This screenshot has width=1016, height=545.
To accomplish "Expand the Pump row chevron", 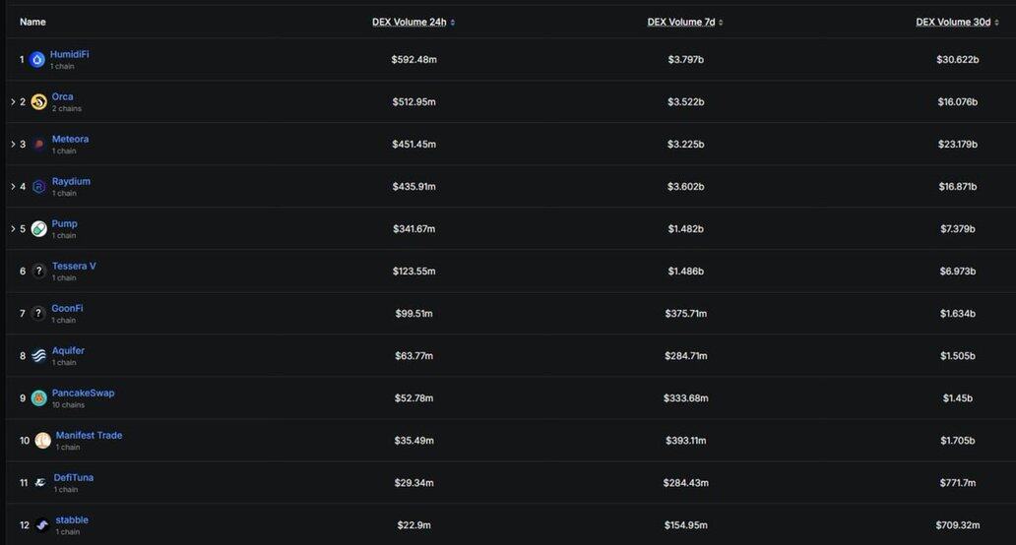I will tap(13, 229).
